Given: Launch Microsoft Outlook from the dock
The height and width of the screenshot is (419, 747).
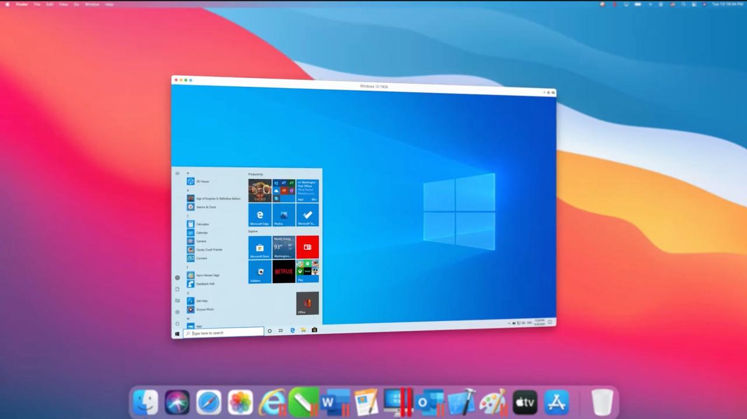Looking at the screenshot, I should (430, 403).
